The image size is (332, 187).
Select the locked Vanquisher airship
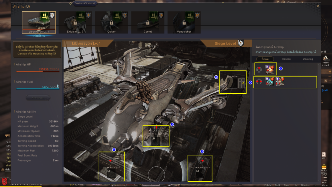[x=184, y=23]
